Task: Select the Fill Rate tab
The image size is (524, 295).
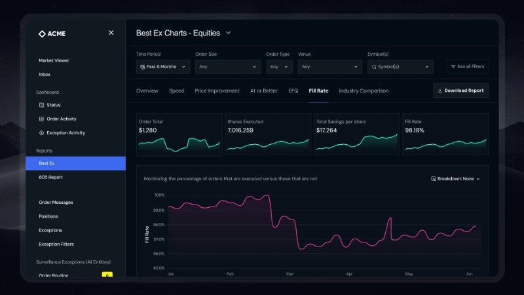Action: coord(318,91)
